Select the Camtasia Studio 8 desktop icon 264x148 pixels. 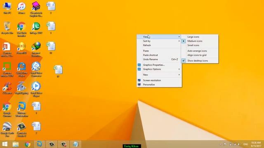pyautogui.click(x=21, y=129)
